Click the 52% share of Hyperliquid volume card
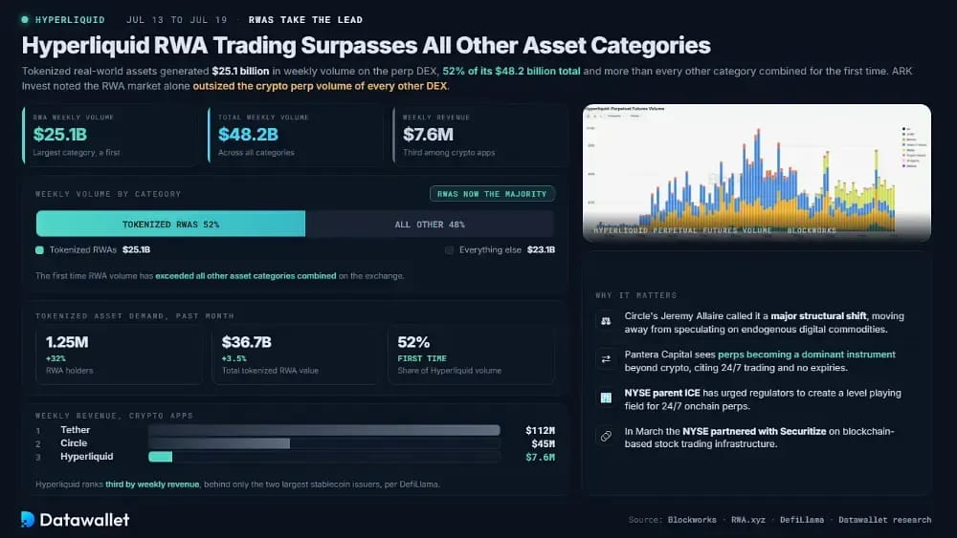This screenshot has height=538, width=957. click(471, 355)
